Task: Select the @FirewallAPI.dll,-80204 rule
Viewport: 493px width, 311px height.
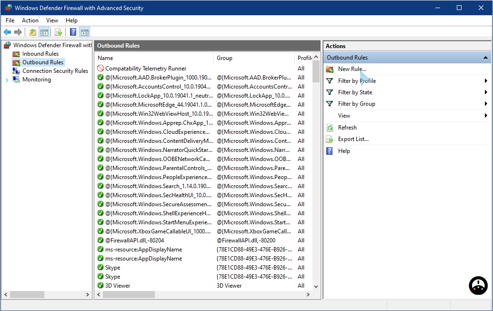Action: click(x=135, y=241)
